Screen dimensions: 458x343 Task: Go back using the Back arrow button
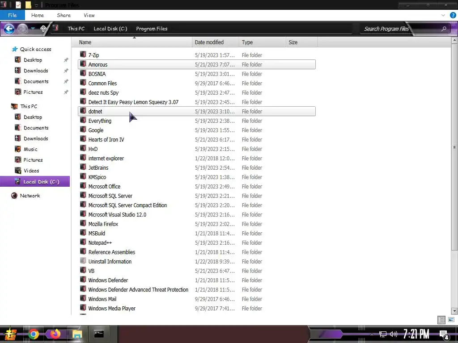9,29
